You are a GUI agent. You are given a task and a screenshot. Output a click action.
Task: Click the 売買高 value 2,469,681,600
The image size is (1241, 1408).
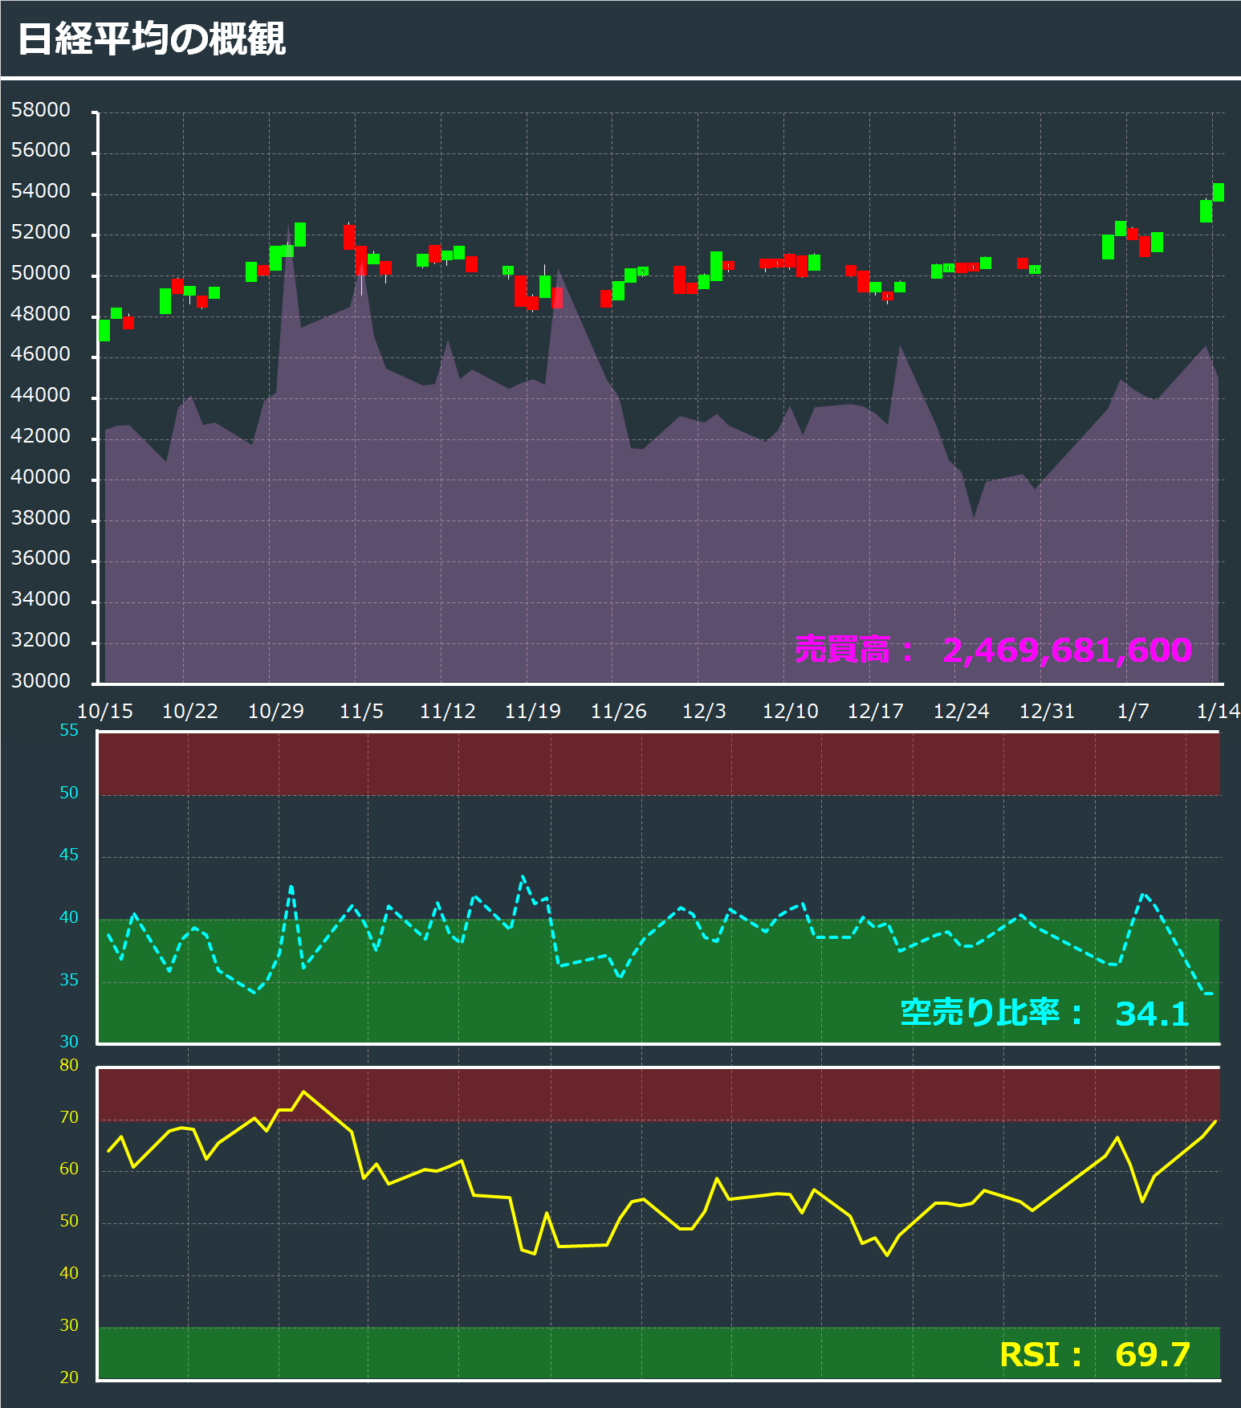[x=1066, y=650]
